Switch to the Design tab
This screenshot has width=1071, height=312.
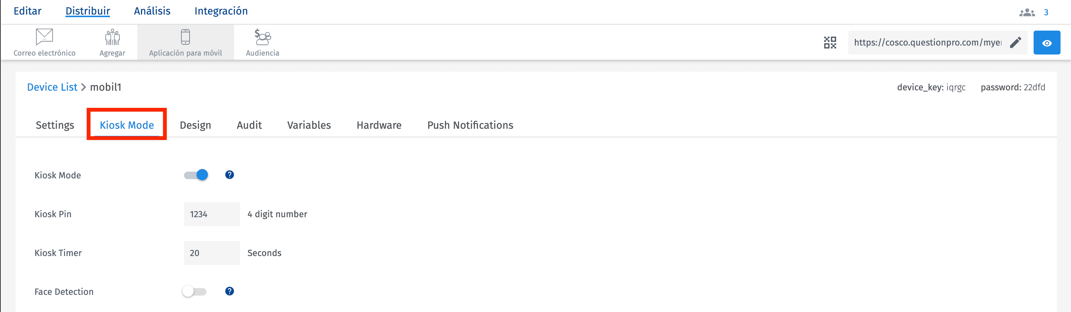click(196, 125)
